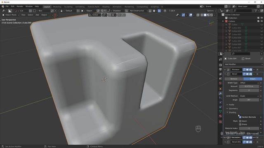
Task: Open the Width Type Offset dropdown
Action: click(x=249, y=83)
